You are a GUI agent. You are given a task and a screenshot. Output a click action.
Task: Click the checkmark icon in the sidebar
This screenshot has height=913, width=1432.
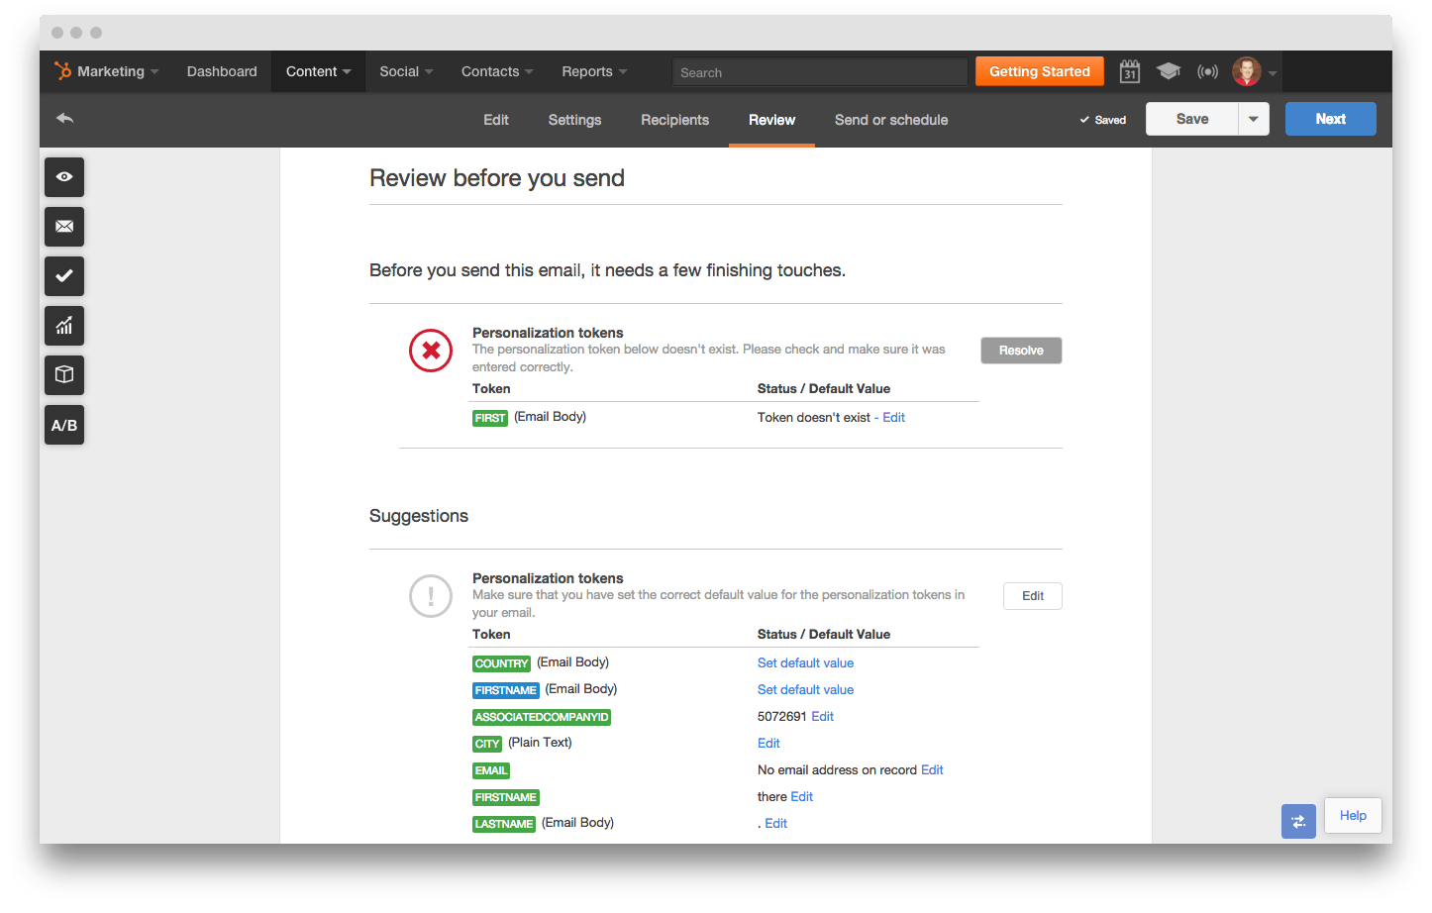[63, 275]
